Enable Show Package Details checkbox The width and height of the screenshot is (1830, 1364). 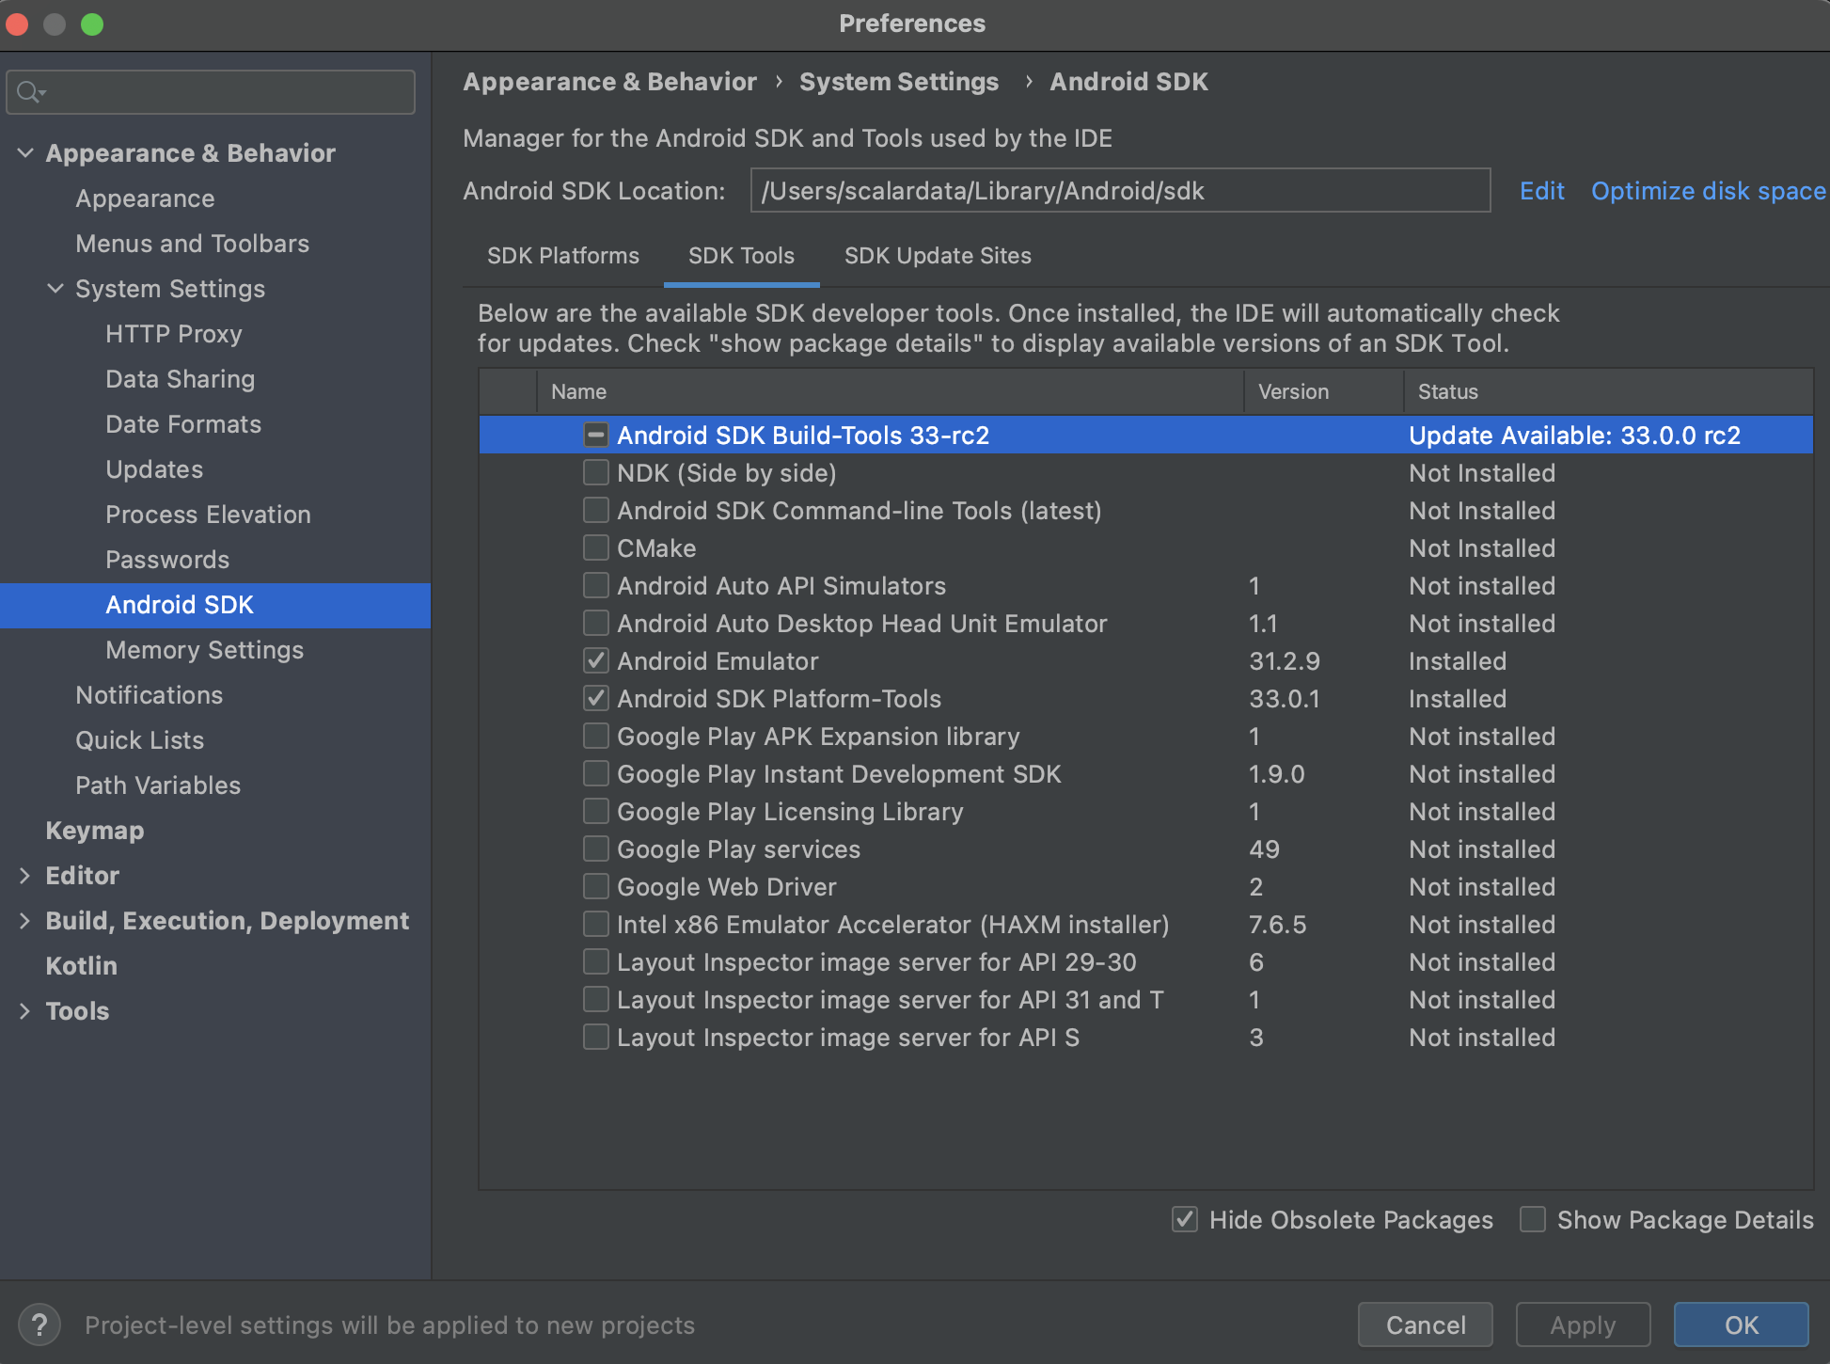pyautogui.click(x=1533, y=1219)
